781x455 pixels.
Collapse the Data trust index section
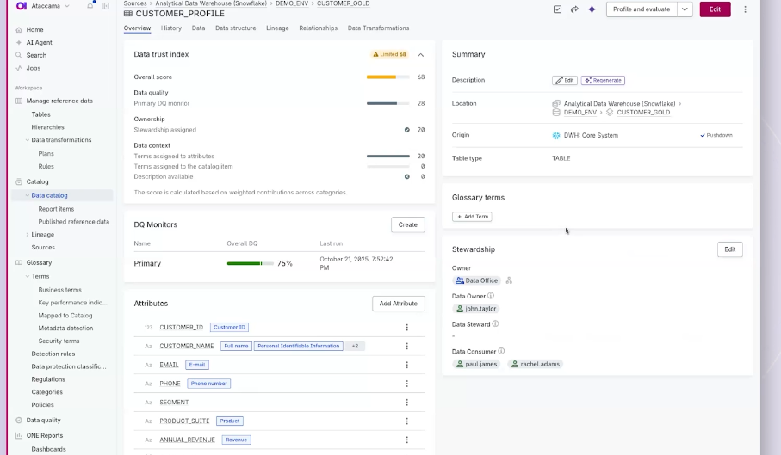click(420, 54)
